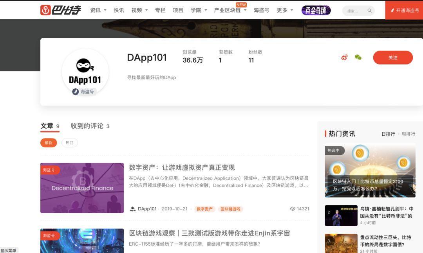The width and height of the screenshot is (423, 253).
Task: Click the 36.6万 views count
Action: coord(193,60)
